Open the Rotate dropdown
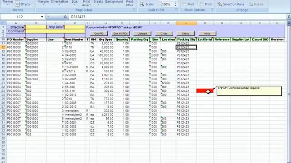291x163 pixels. coord(258,4)
